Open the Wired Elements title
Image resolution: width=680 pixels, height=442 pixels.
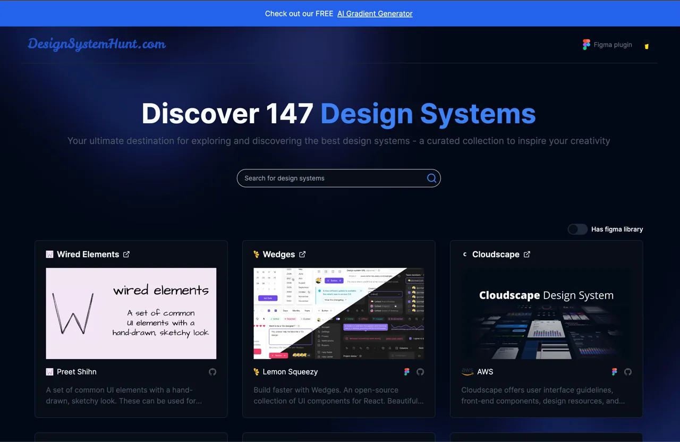[x=88, y=254]
